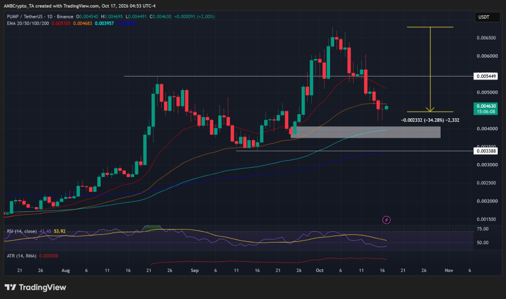This screenshot has height=299, width=506.
Task: Select the ATR (14, RMA) indicator label
Action: [21, 255]
